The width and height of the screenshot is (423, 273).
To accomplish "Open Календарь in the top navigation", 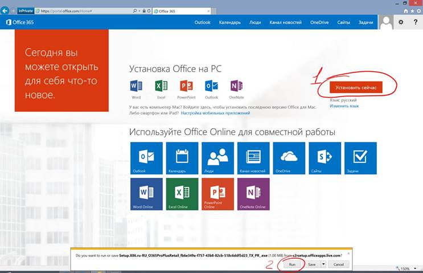I will 229,22.
